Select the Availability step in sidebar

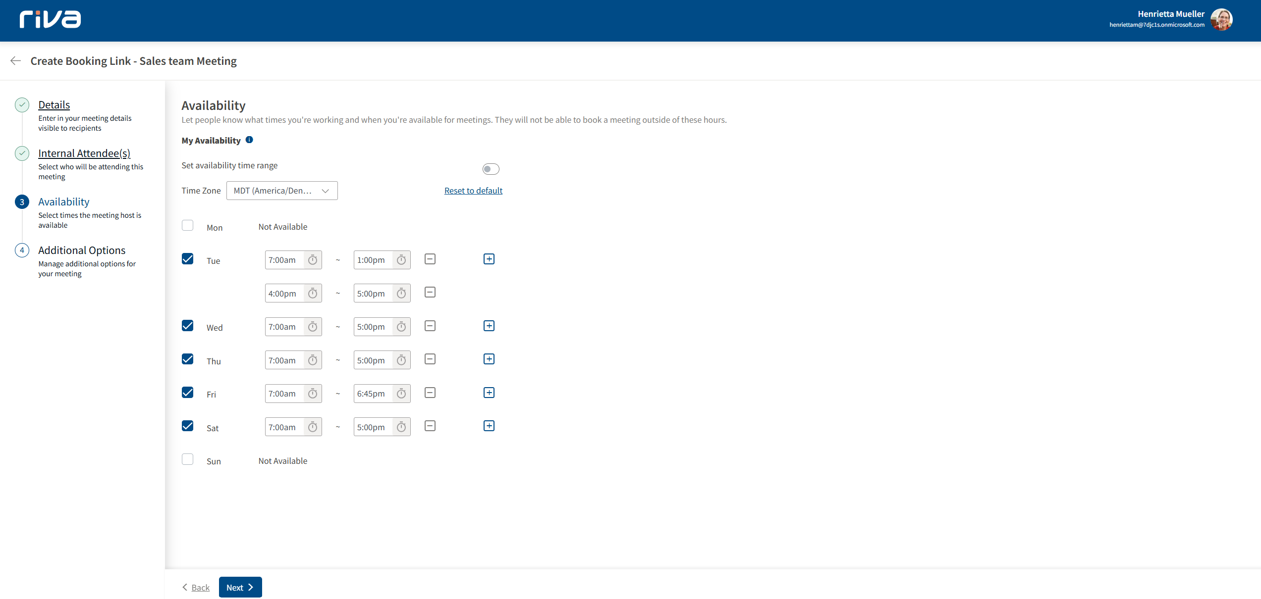(x=64, y=201)
